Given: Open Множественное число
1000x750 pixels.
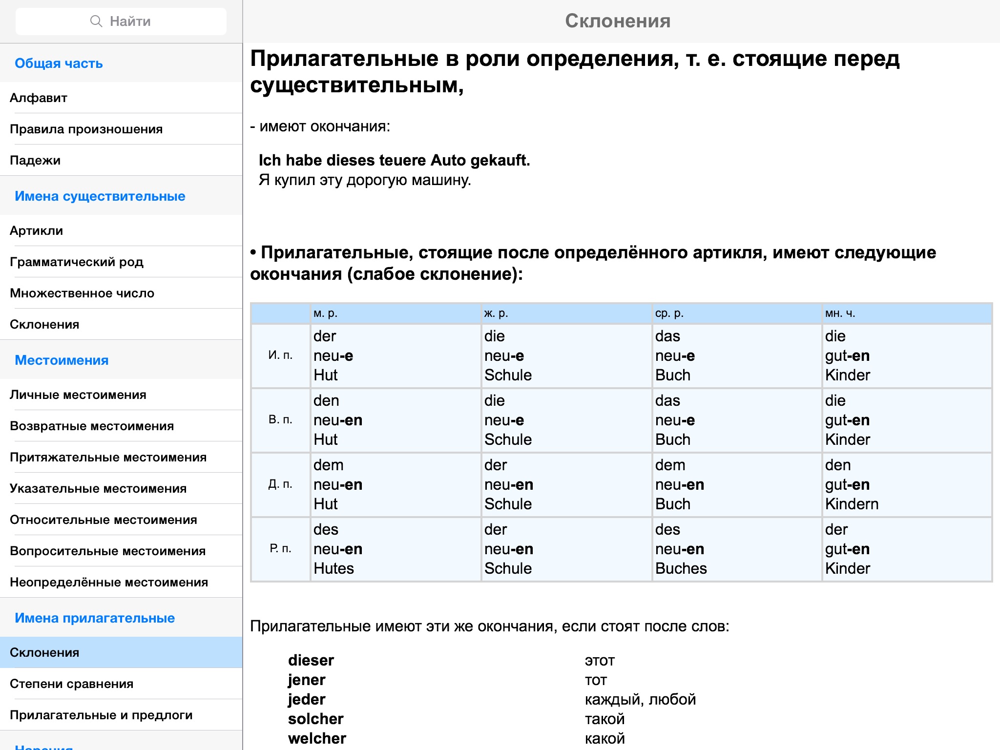Looking at the screenshot, I should coord(121,293).
